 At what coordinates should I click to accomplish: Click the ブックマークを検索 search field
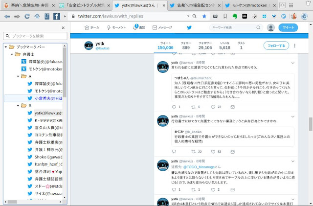35,36
